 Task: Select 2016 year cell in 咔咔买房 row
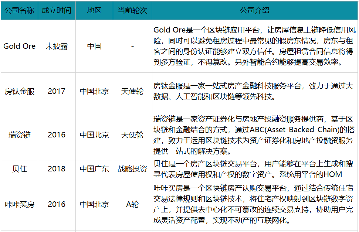click(57, 204)
